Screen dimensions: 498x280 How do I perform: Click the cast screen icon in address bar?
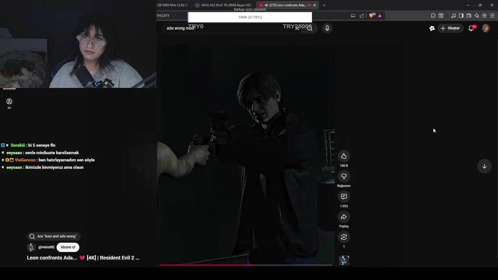[x=353, y=16]
